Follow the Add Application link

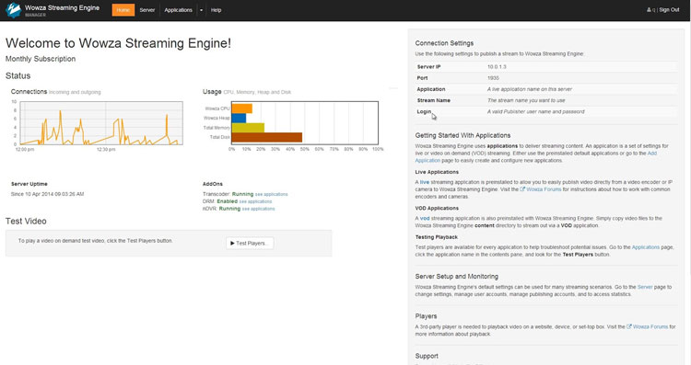tap(536, 157)
